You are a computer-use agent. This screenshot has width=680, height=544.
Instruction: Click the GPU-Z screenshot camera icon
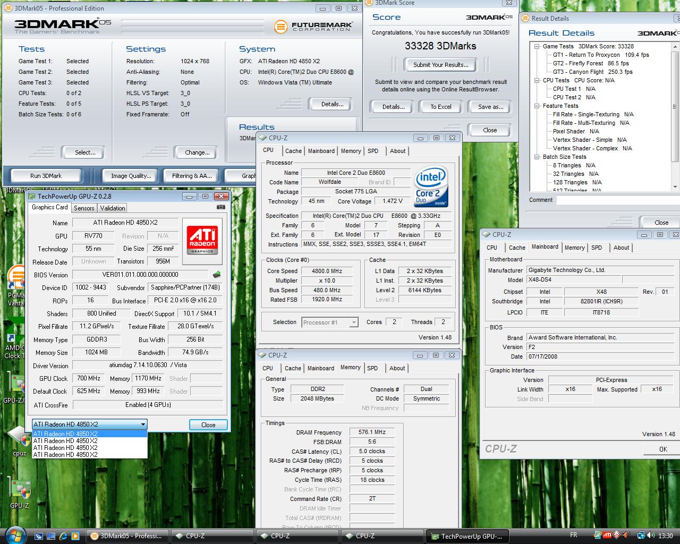[x=221, y=207]
